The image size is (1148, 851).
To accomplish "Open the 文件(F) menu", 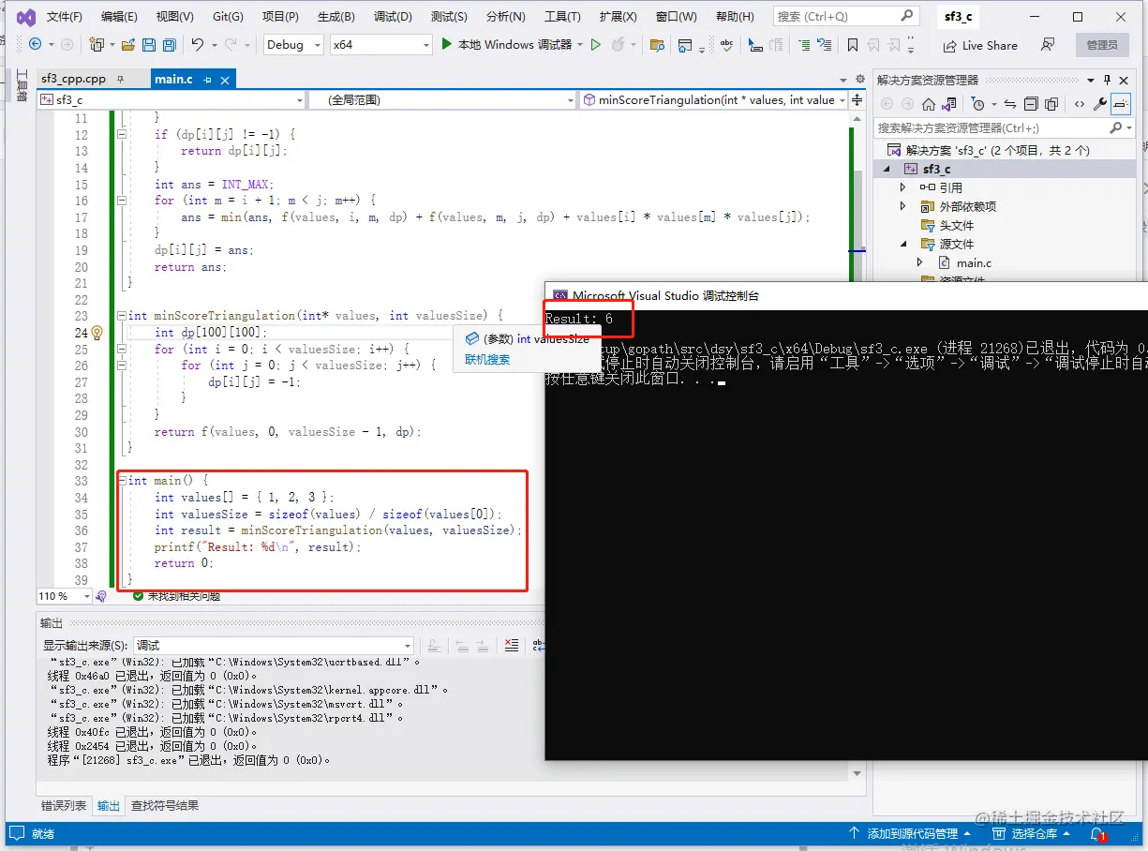I will click(65, 17).
